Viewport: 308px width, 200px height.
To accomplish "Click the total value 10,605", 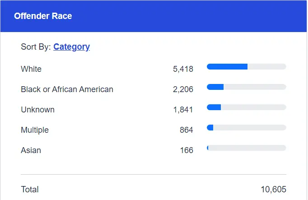I will click(x=273, y=190).
